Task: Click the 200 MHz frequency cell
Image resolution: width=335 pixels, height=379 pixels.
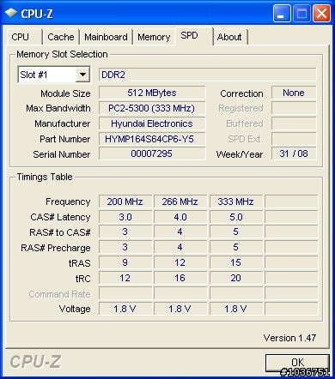Action: click(x=125, y=202)
